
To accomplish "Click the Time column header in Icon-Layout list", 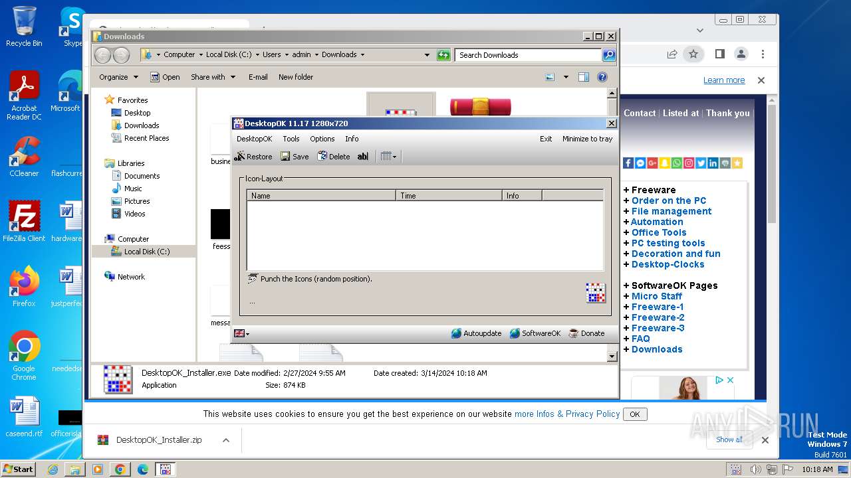I will pyautogui.click(x=449, y=196).
